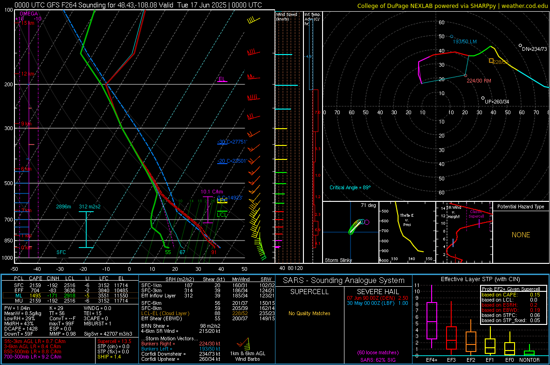
Task: Click the '0 C=14923'' height label
Action: pyautogui.click(x=230, y=198)
